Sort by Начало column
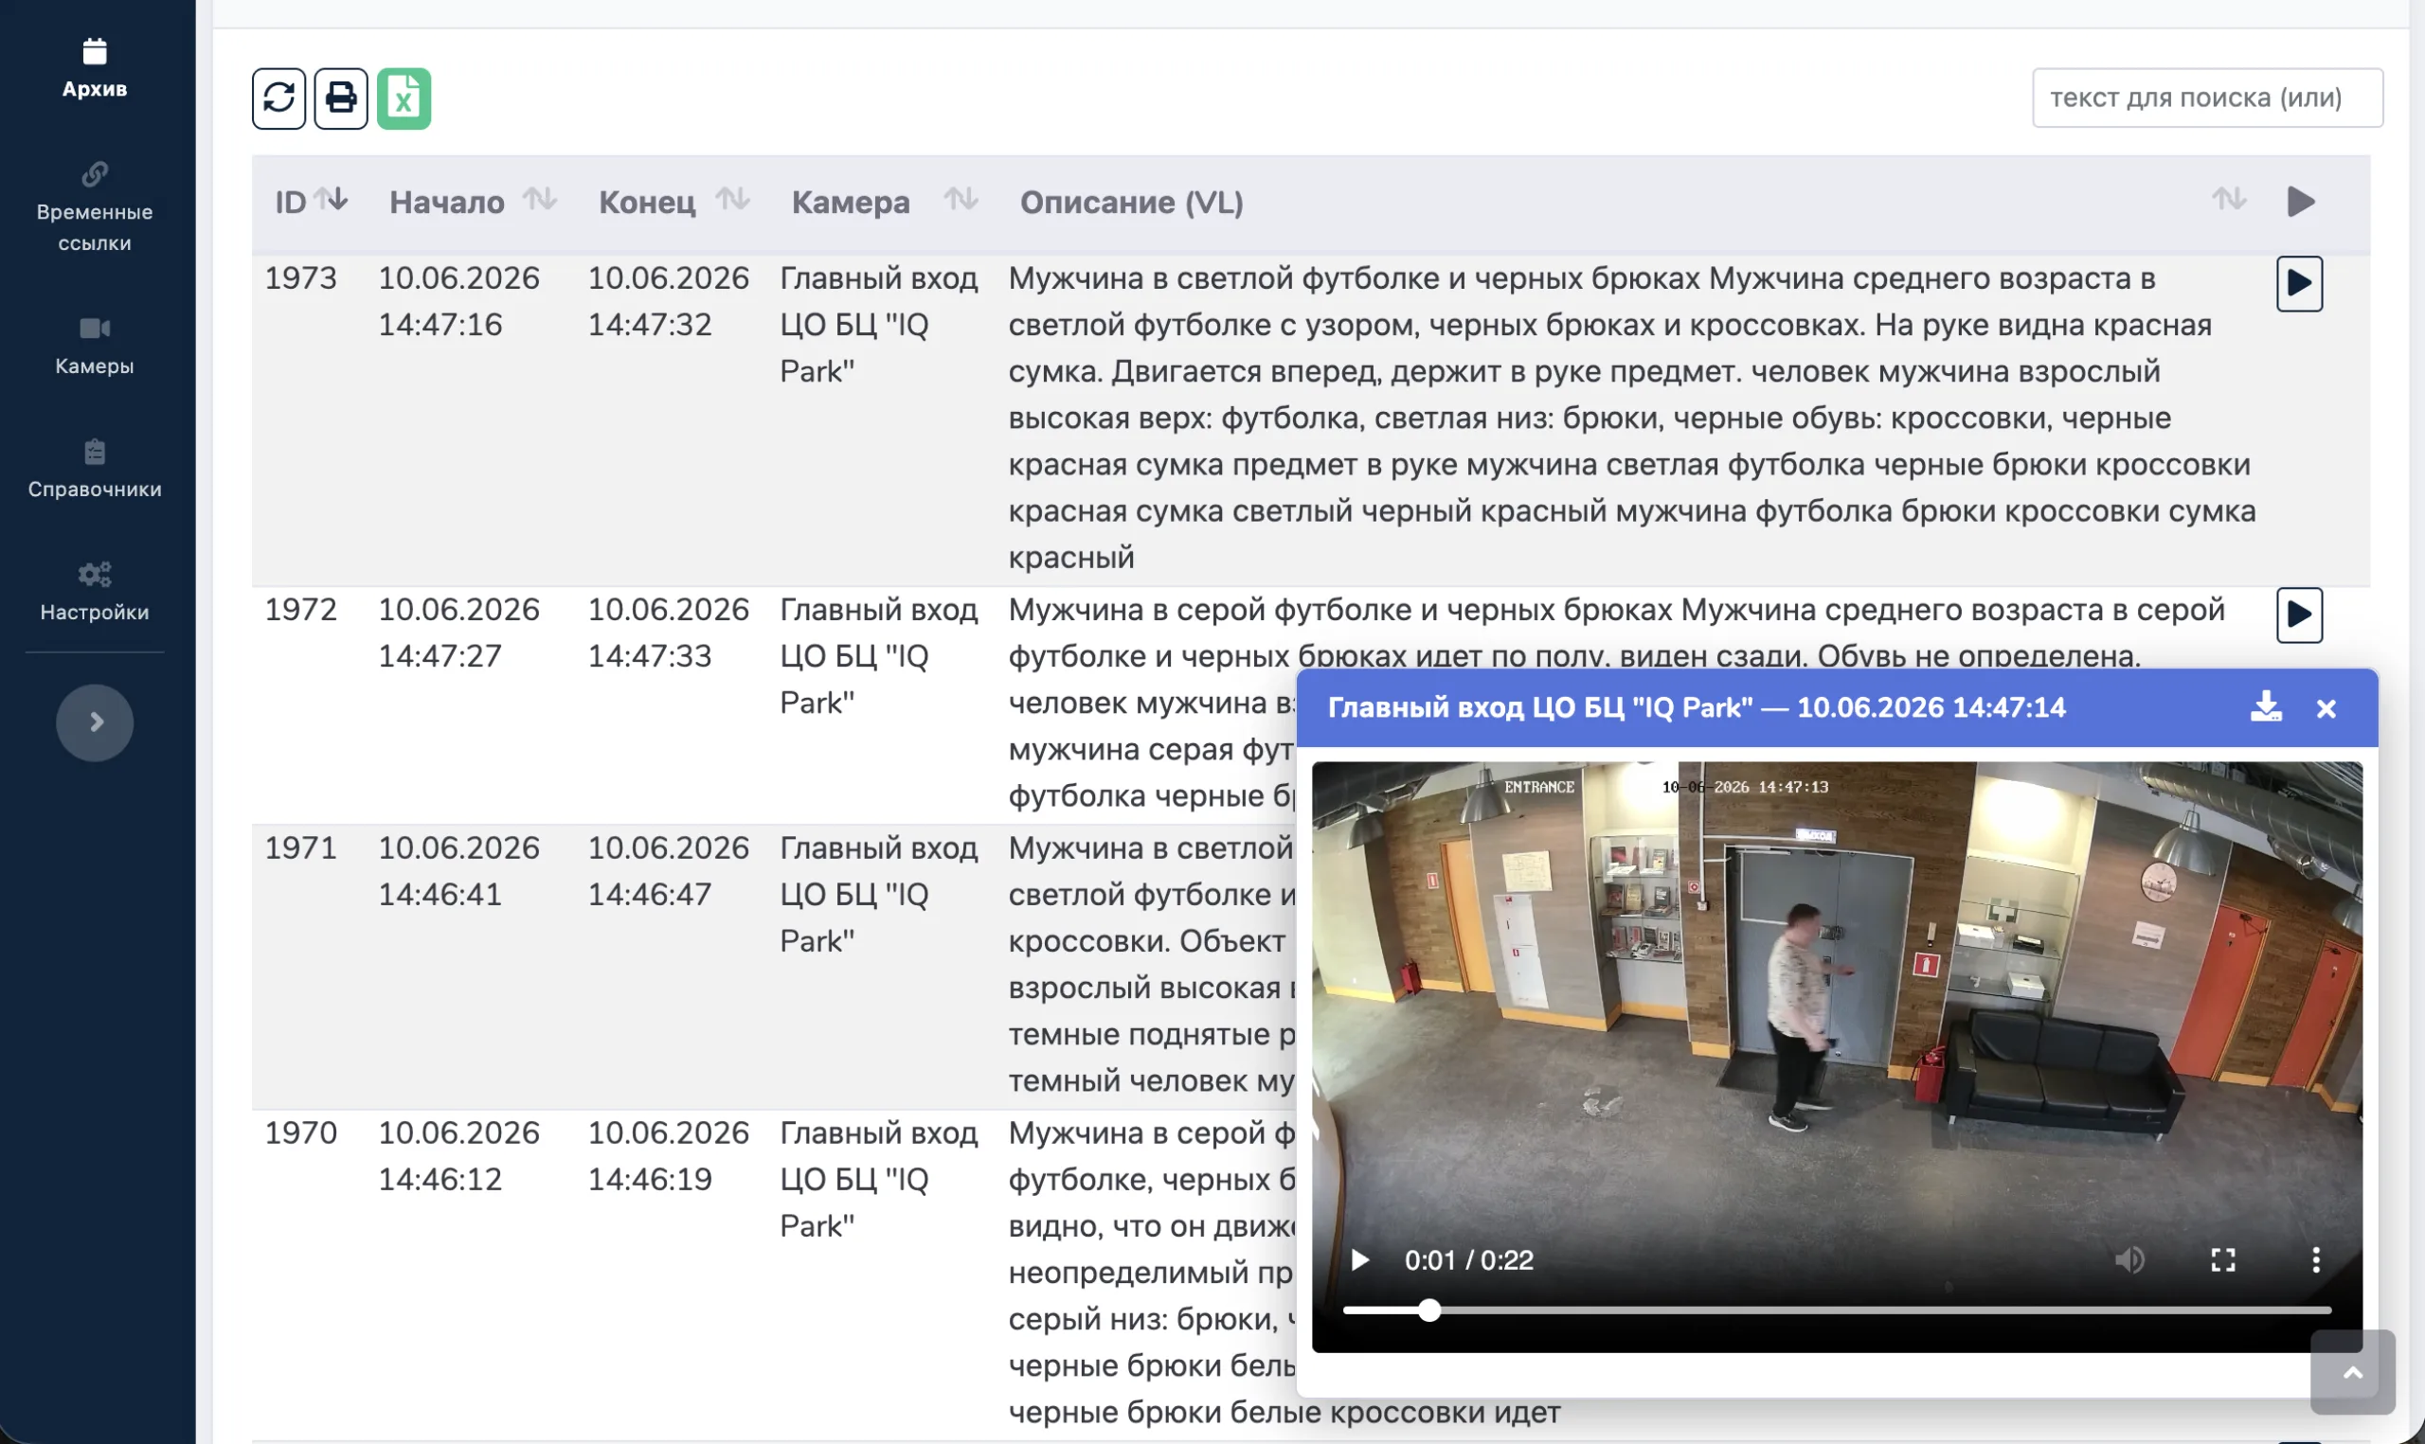Image resolution: width=2425 pixels, height=1444 pixels. (540, 200)
